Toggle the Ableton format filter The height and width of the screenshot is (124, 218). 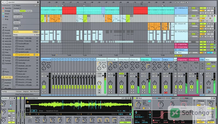pos(17,23)
